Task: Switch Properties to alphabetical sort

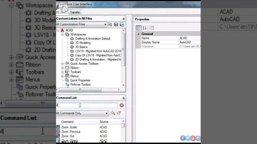Action: (x=145, y=28)
